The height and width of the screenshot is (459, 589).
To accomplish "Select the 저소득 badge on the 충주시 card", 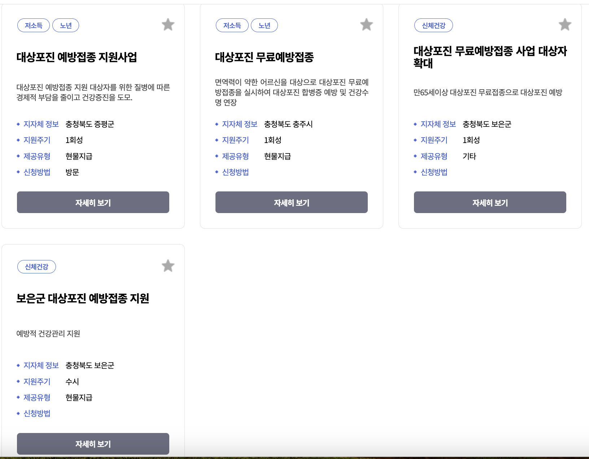I will [232, 25].
